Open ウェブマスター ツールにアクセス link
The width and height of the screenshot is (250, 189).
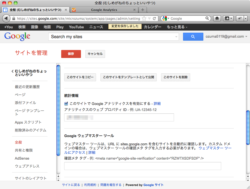coord(148,150)
